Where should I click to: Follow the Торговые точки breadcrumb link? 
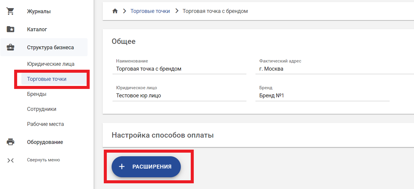[150, 11]
